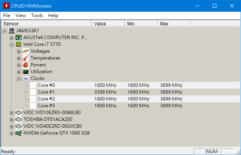Click the Powers flame icon
This screenshot has height=155, width=241.
coord(26,65)
